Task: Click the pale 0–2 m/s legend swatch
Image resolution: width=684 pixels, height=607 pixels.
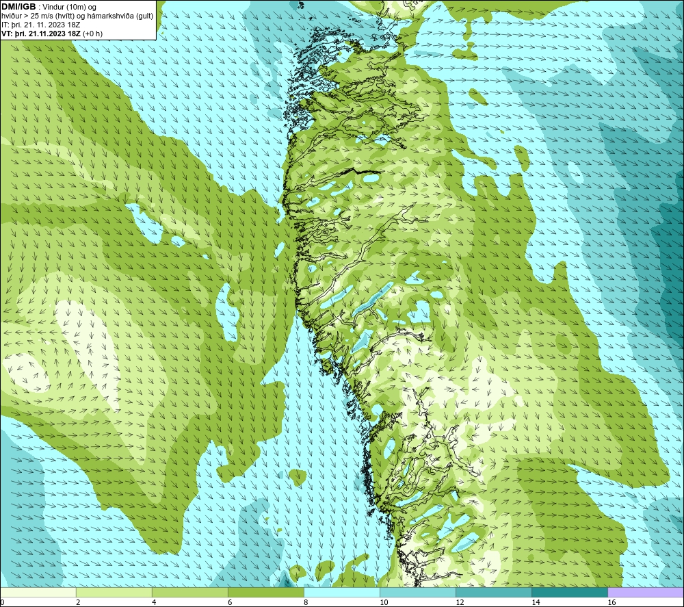Action: [38, 593]
